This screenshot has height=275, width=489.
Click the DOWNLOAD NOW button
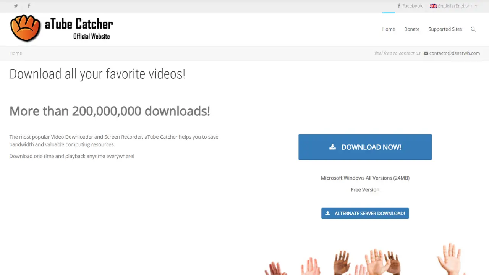point(365,147)
